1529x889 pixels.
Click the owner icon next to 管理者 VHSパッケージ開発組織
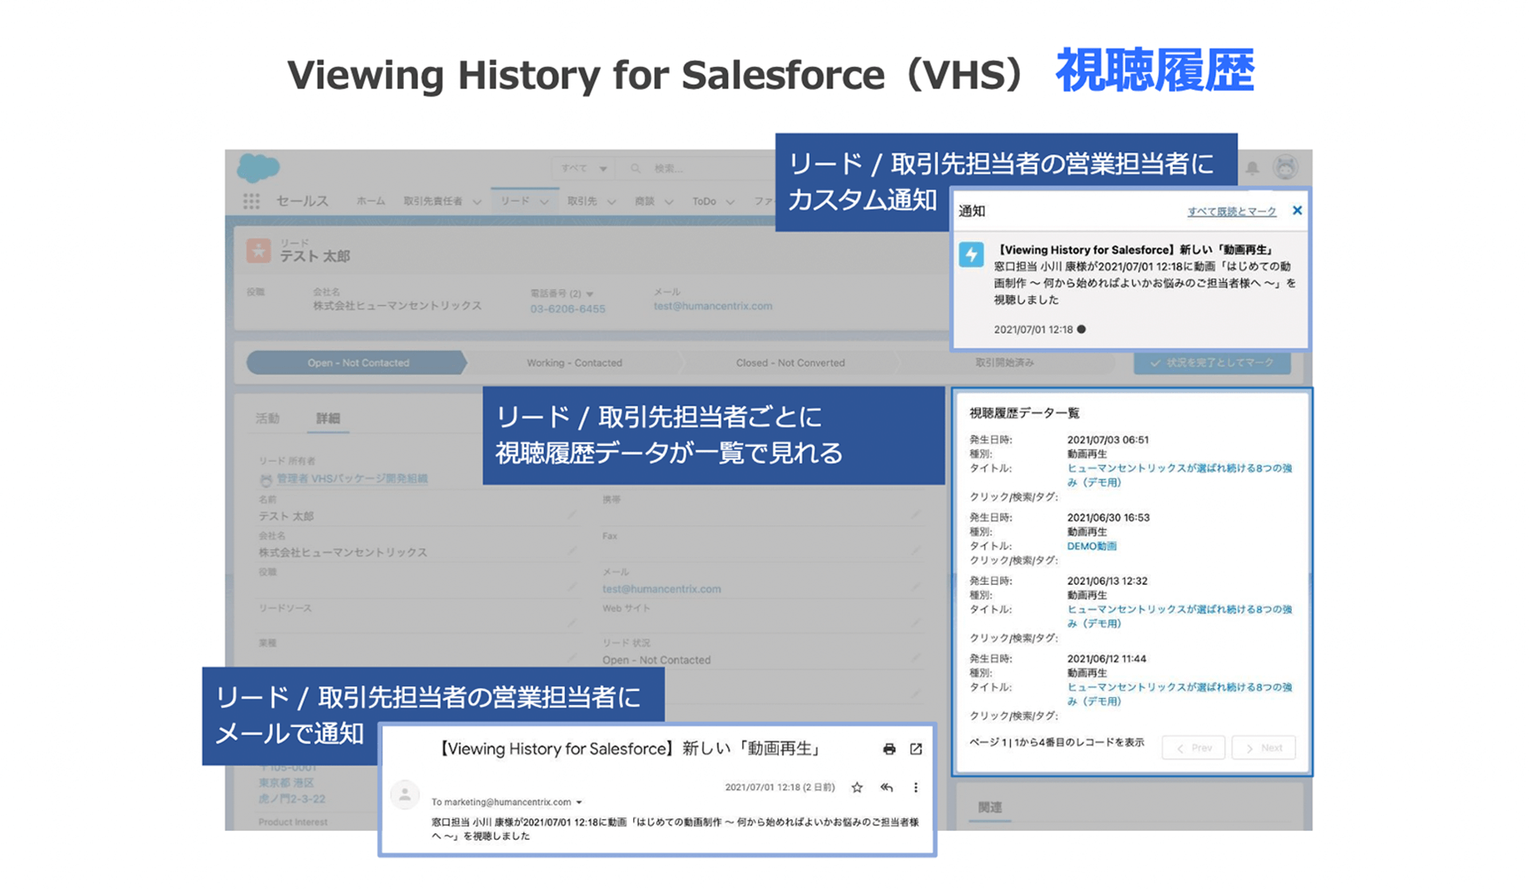(266, 479)
